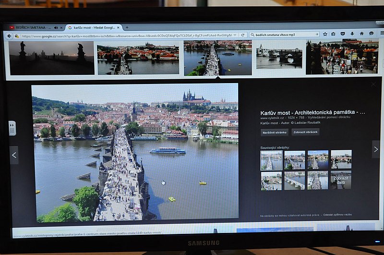The width and height of the screenshot is (384, 255).
Task: Click the search box with bedřich smetana
Action: click(x=283, y=35)
